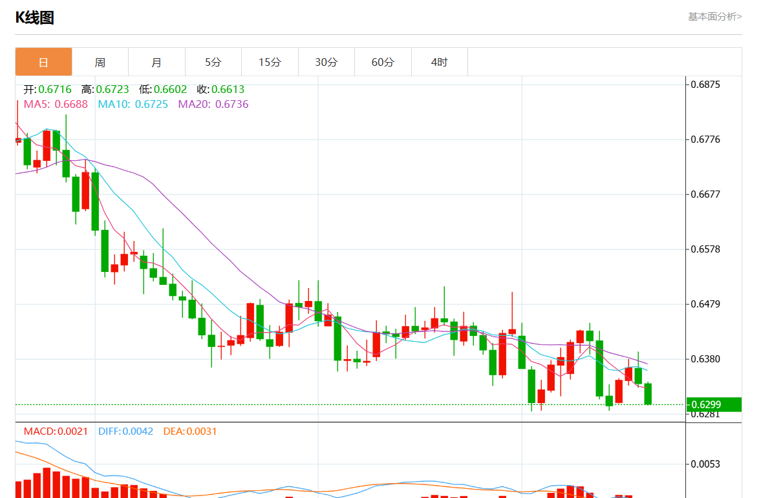Click the 低:0.6602 low price value

[x=163, y=89]
